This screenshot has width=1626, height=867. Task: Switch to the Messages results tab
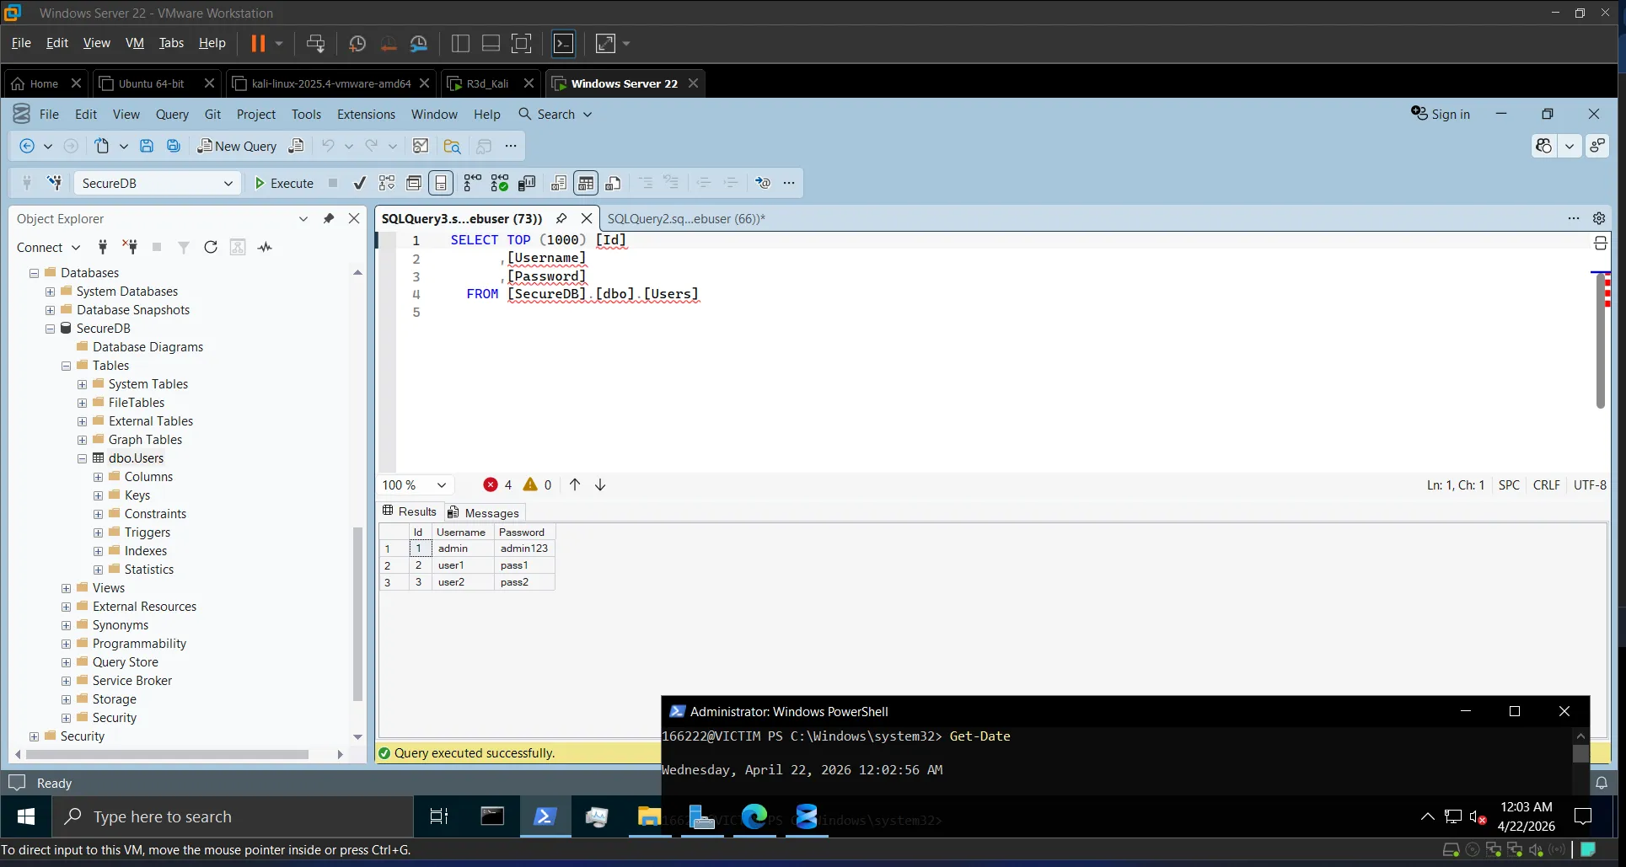click(x=485, y=512)
